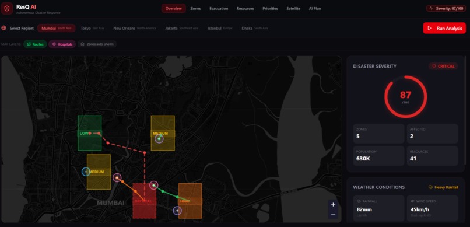Toggle the Routes map layer
Screen dimensions: 470x227
tap(35, 44)
